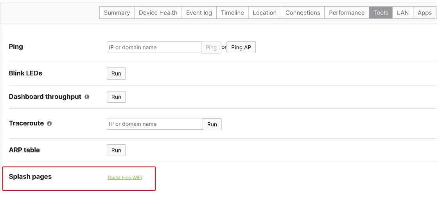Focus the Traceroute domain input field

pos(154,124)
